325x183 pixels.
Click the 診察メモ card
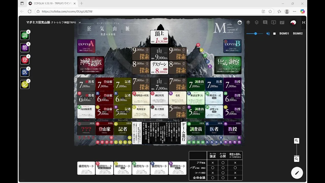point(214,112)
